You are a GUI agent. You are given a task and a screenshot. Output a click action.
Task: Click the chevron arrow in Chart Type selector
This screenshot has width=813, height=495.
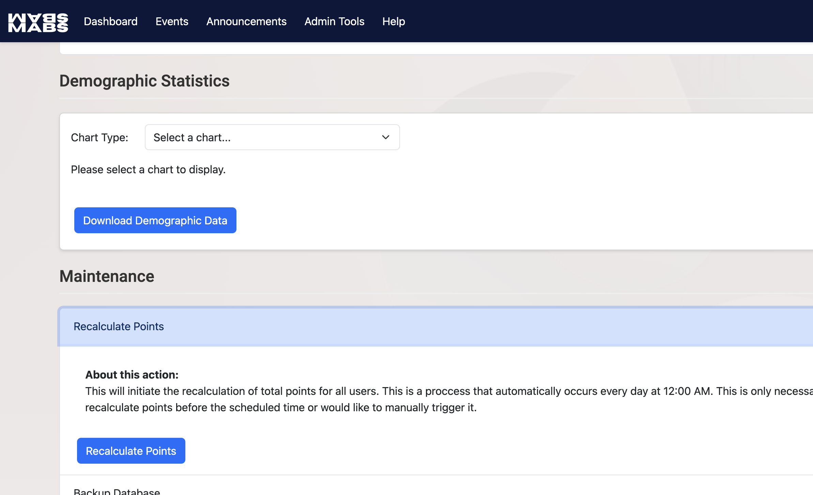click(385, 137)
